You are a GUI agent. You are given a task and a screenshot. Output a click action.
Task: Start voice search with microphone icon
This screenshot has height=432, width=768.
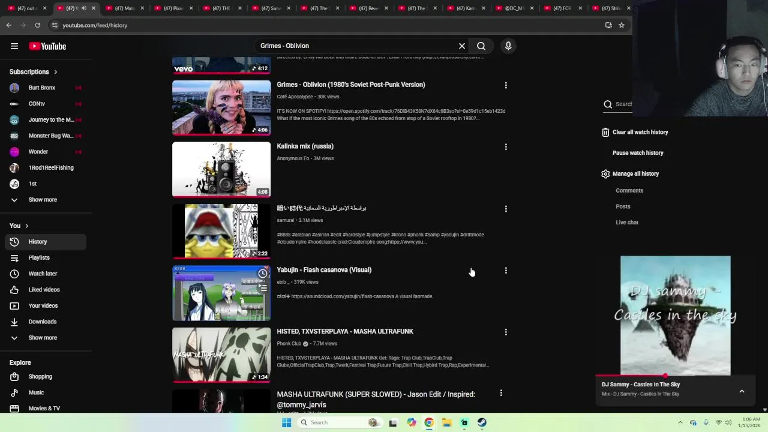click(508, 46)
